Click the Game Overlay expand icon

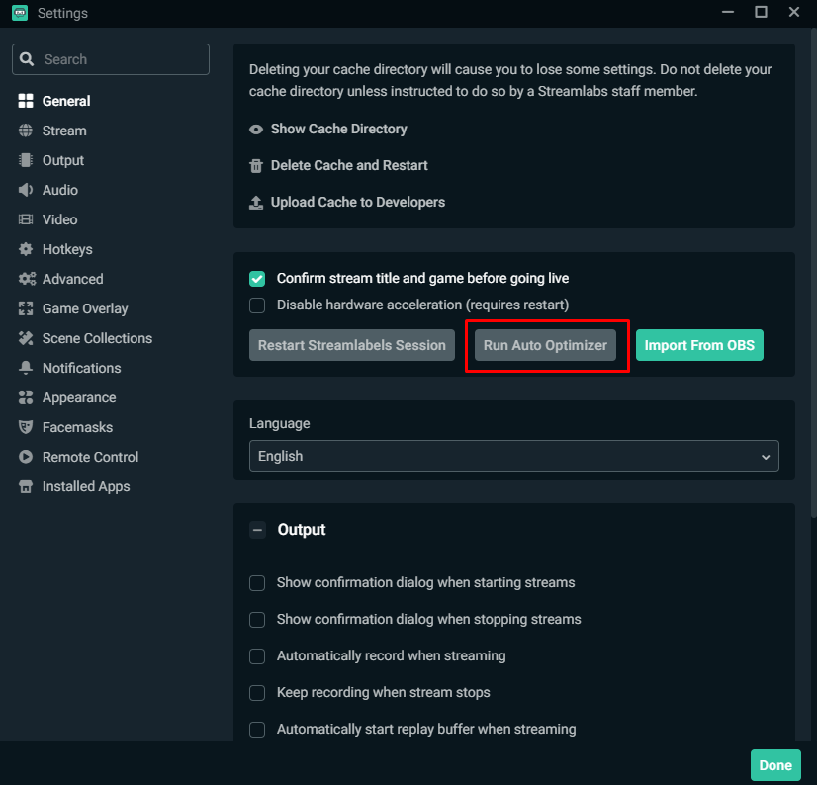(26, 308)
